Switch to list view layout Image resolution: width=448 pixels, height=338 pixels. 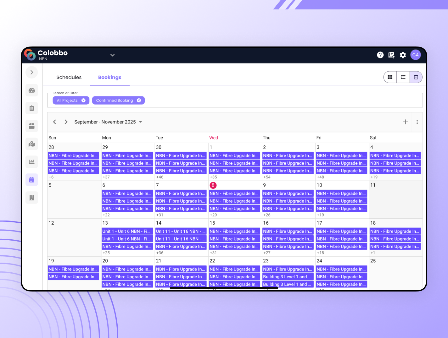pyautogui.click(x=403, y=77)
